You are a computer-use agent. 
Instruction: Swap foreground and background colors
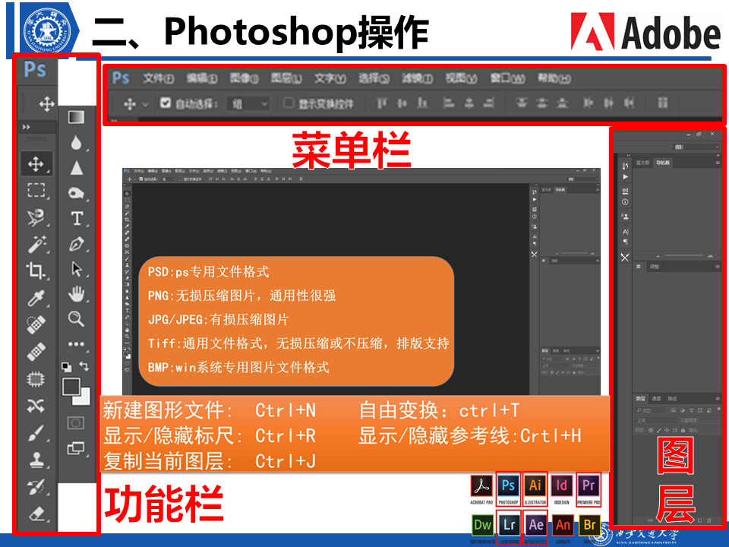point(85,366)
